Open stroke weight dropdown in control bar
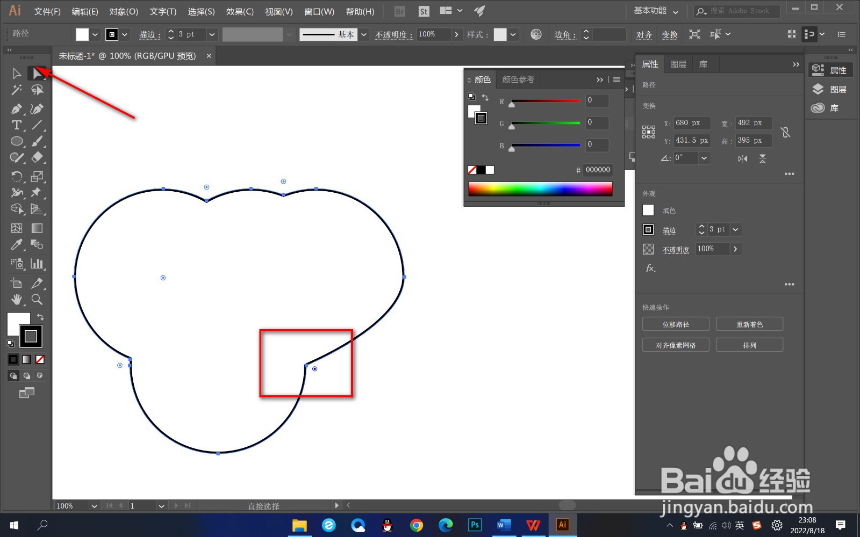This screenshot has height=537, width=860. pos(212,34)
